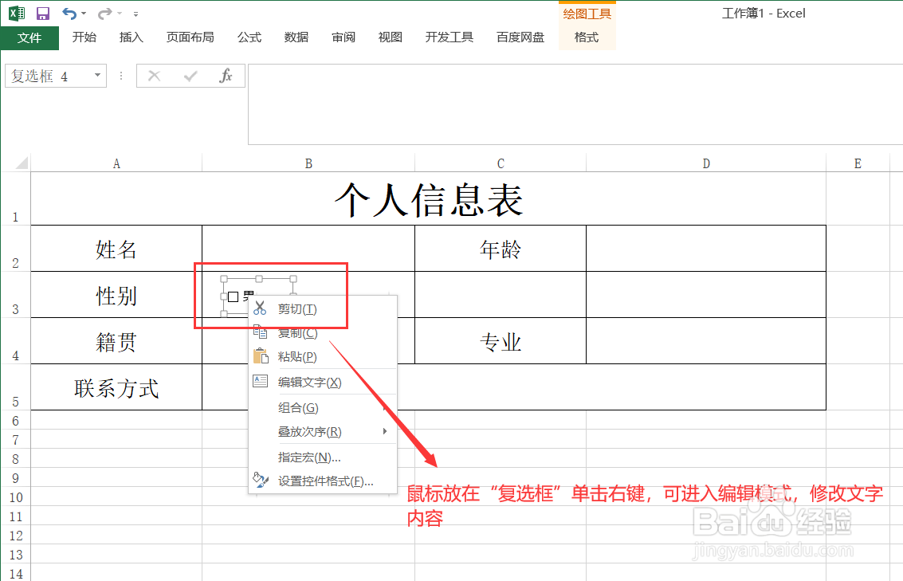
Task: Open the 公式 ribbon tab
Action: pyautogui.click(x=249, y=37)
